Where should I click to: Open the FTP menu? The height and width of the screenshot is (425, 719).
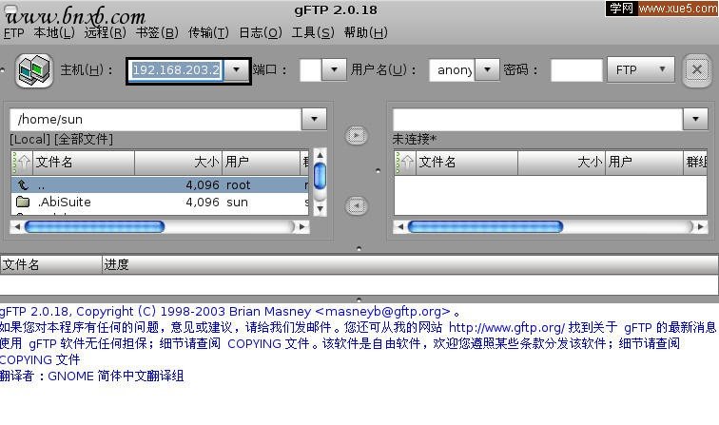click(13, 33)
